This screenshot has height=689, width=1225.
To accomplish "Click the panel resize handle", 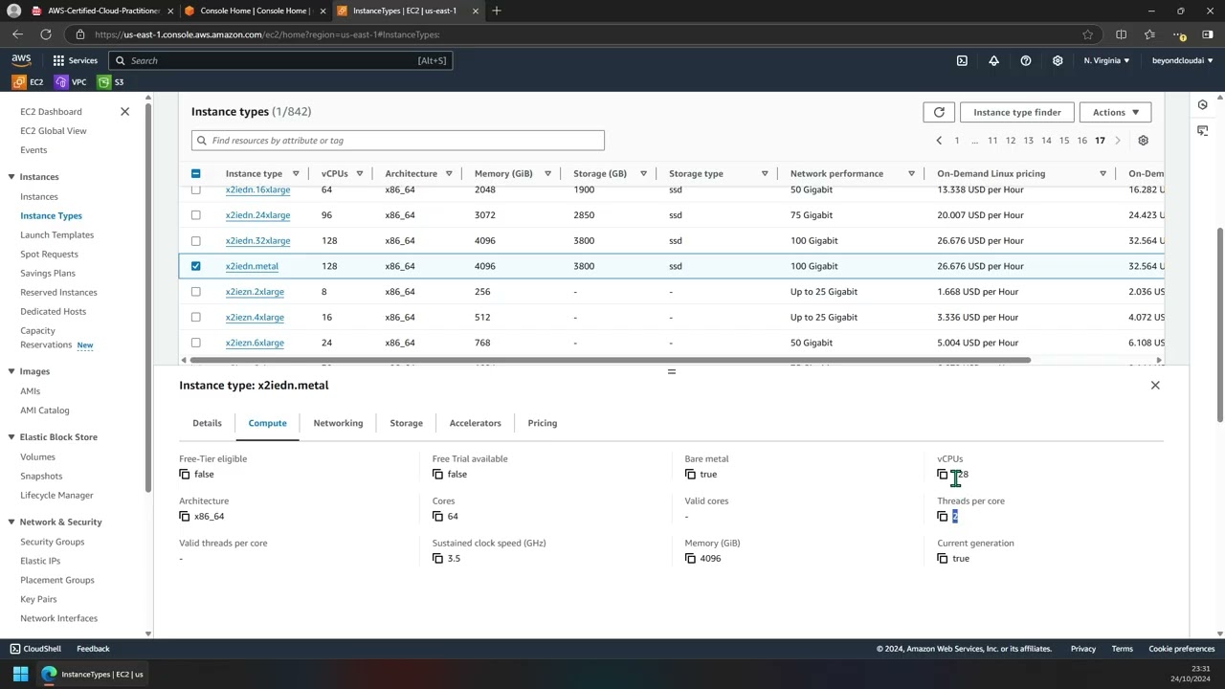I will [671, 371].
